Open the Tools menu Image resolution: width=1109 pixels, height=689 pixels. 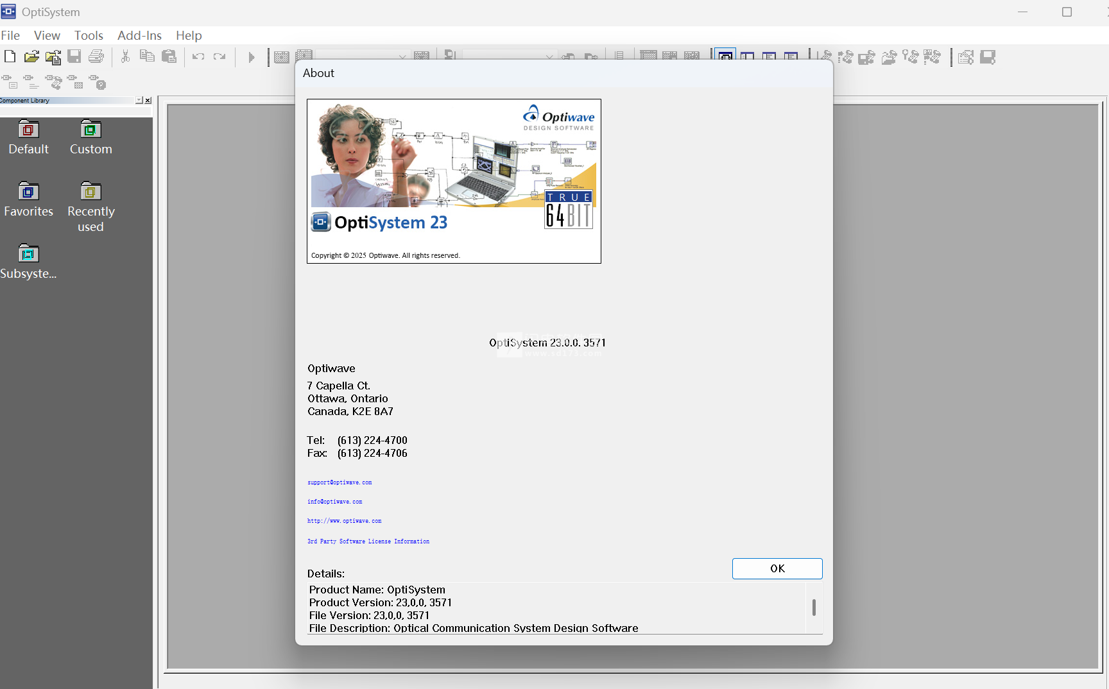[89, 35]
